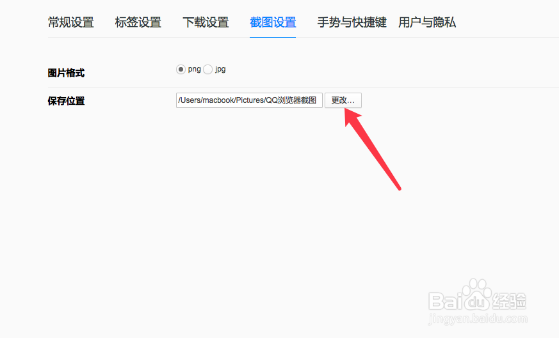Select the 截图设置 tab
This screenshot has width=559, height=338.
[273, 22]
